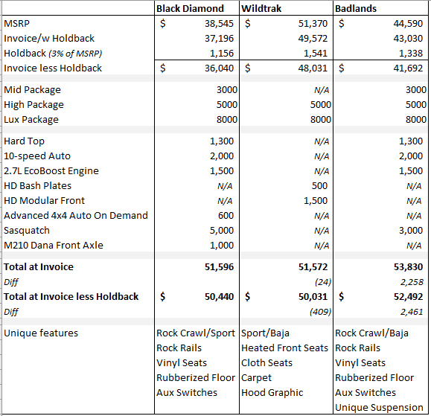Click the Mid Package row label

[x=32, y=90]
